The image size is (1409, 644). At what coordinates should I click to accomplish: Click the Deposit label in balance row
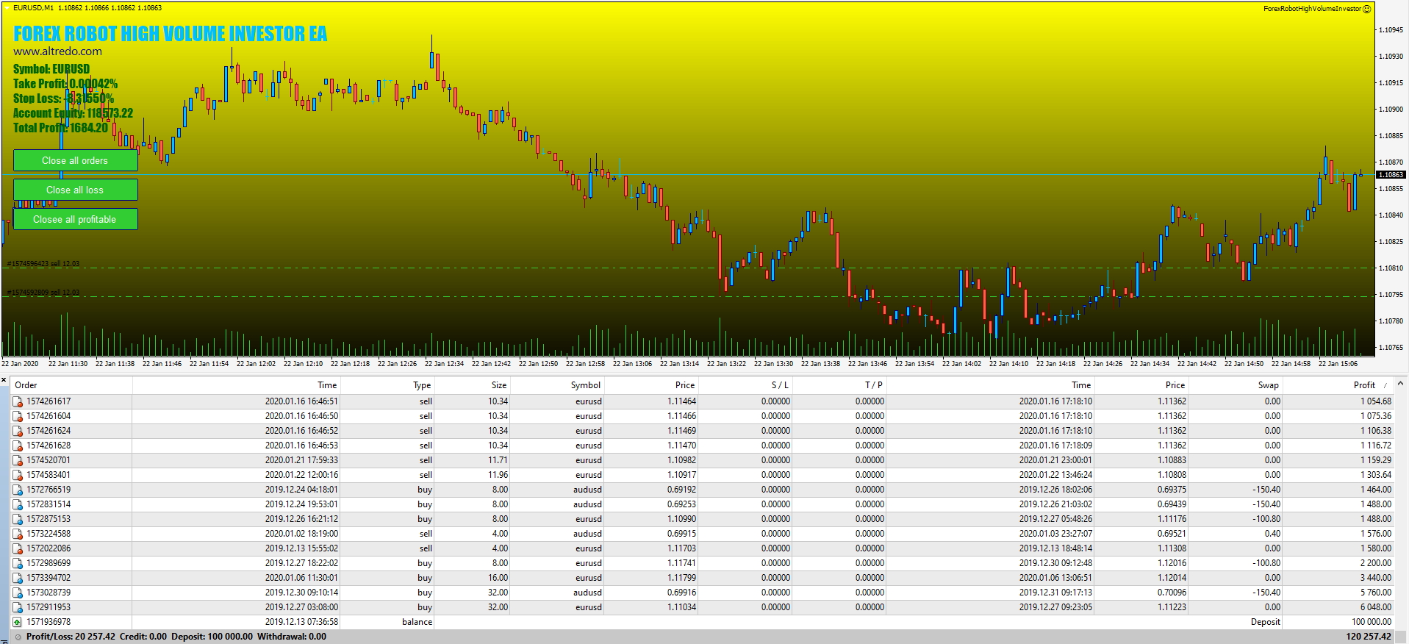(x=1265, y=622)
